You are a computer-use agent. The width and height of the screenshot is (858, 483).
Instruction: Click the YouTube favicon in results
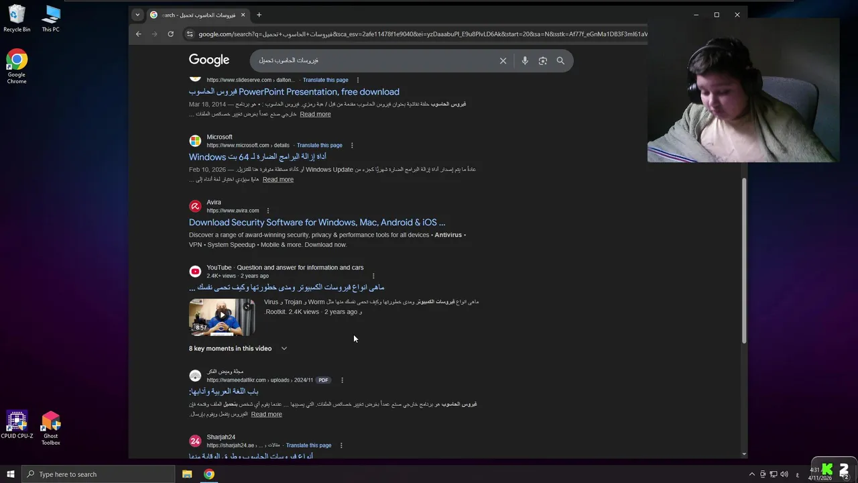(x=195, y=271)
